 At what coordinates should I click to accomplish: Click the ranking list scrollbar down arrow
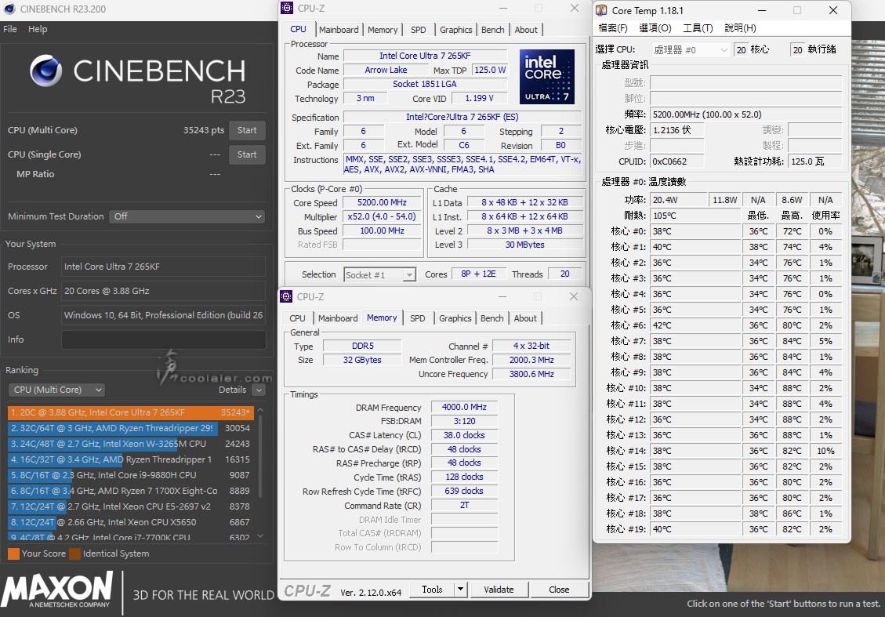260,536
